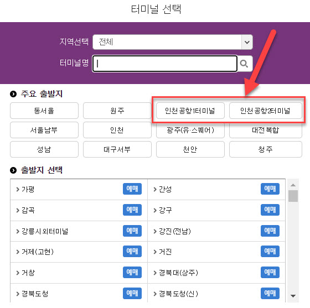Click the list scrollbar down arrow
Screen dimensions: 310x308
(x=293, y=296)
